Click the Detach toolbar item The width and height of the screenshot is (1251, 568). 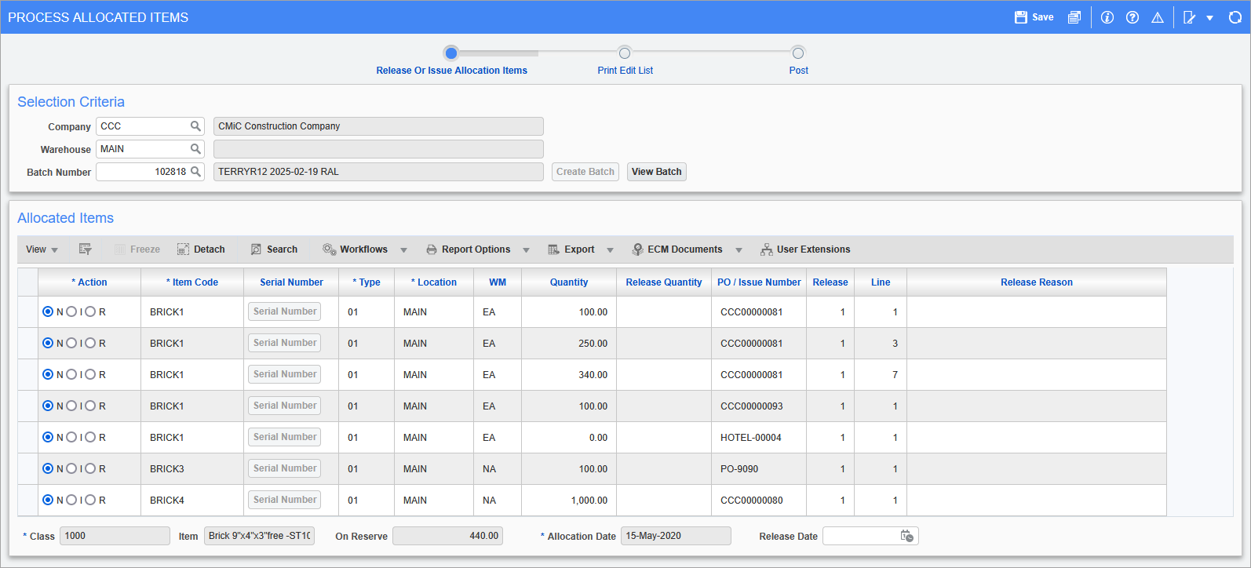(201, 249)
